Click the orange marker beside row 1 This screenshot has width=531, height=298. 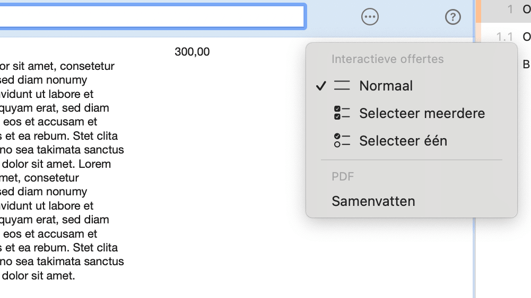(x=478, y=11)
